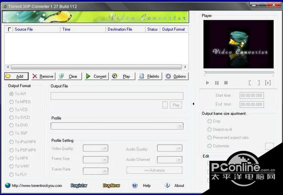Play the marked selection in player

(x=268, y=83)
